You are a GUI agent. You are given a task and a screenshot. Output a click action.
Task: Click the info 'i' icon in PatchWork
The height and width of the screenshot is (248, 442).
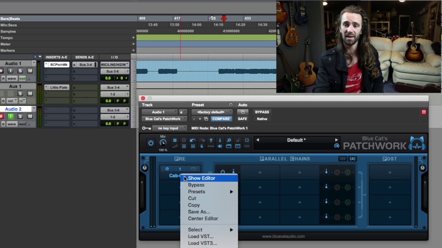(x=220, y=140)
